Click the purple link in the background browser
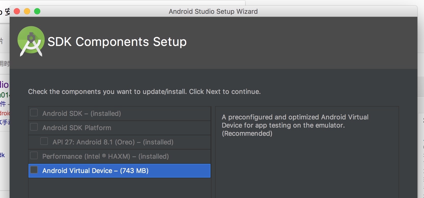This screenshot has height=198, width=424. point(4,85)
